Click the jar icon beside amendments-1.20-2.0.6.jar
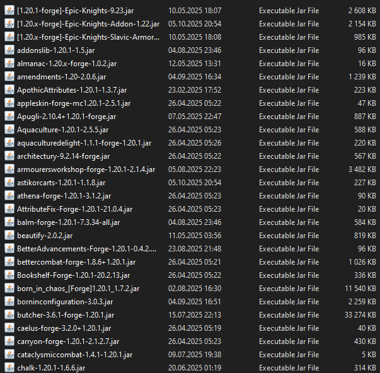The image size is (380, 373). point(9,77)
